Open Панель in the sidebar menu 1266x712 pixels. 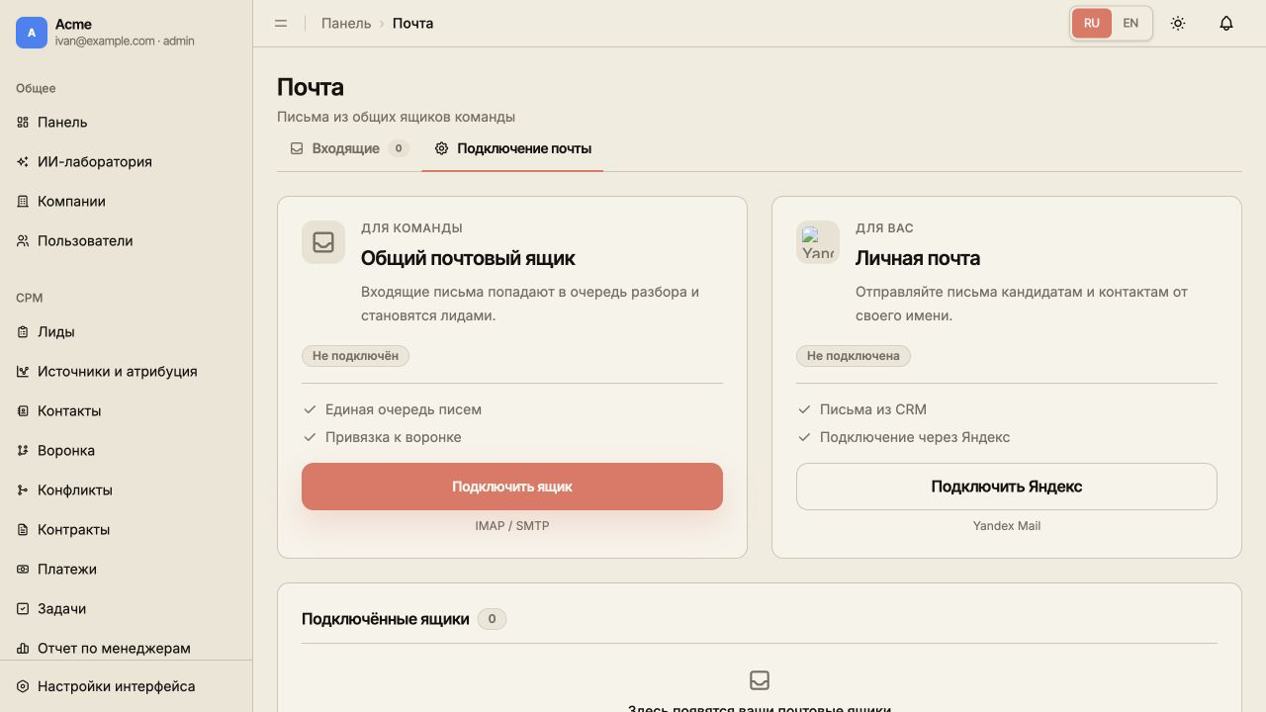[x=126, y=123]
